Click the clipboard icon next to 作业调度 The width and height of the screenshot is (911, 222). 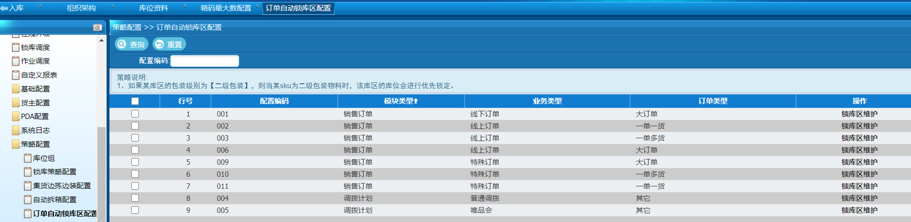tap(15, 61)
